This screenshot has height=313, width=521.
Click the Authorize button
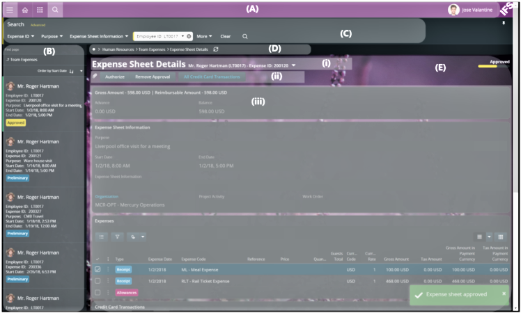click(114, 76)
